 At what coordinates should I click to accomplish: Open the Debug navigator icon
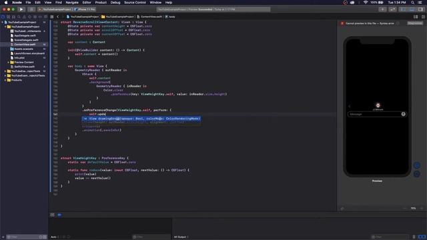(35, 17)
